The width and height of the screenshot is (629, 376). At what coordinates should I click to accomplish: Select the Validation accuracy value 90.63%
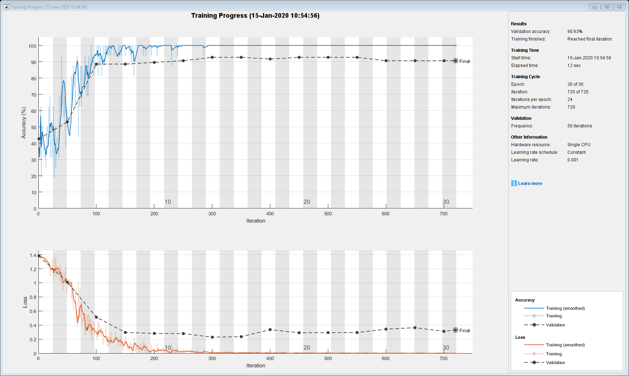pyautogui.click(x=575, y=31)
